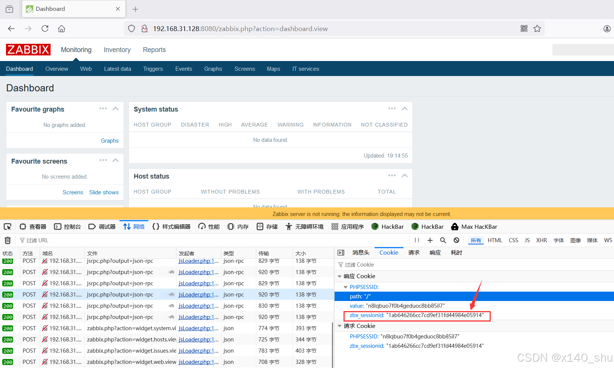Viewport: 614px width, 368px height.
Task: Close the Dashboard browser tab
Action: tap(118, 9)
